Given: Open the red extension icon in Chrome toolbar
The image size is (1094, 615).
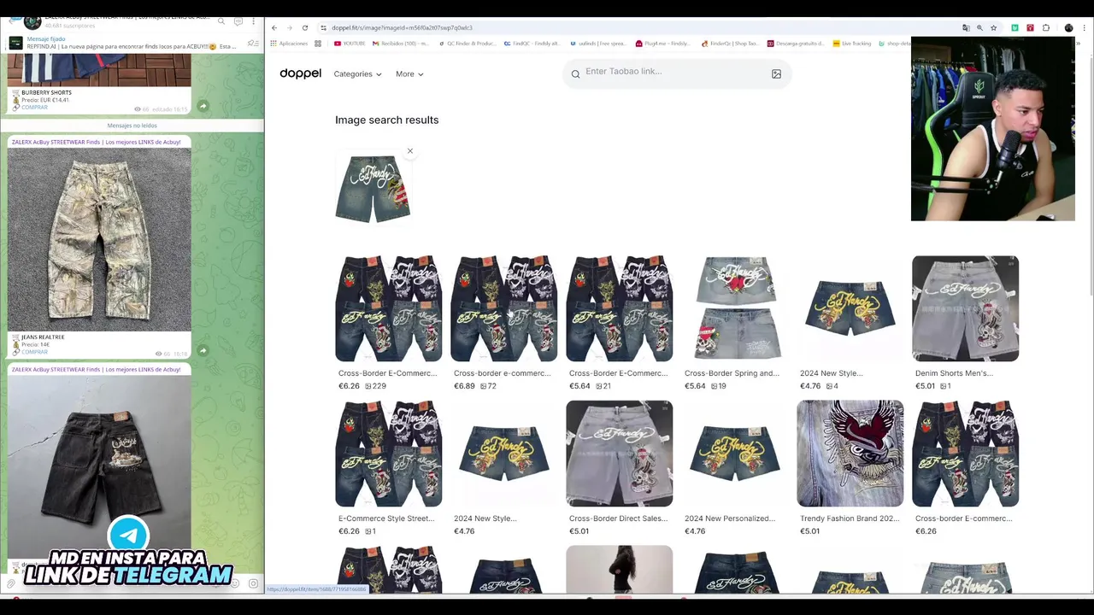Looking at the screenshot, I should coord(1030,28).
